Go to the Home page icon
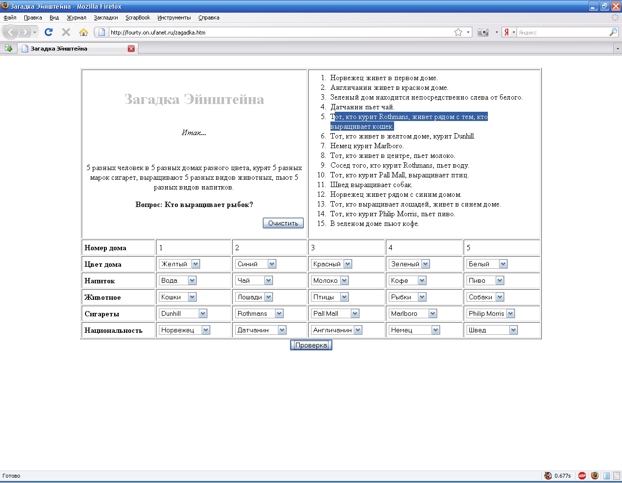 click(x=84, y=32)
